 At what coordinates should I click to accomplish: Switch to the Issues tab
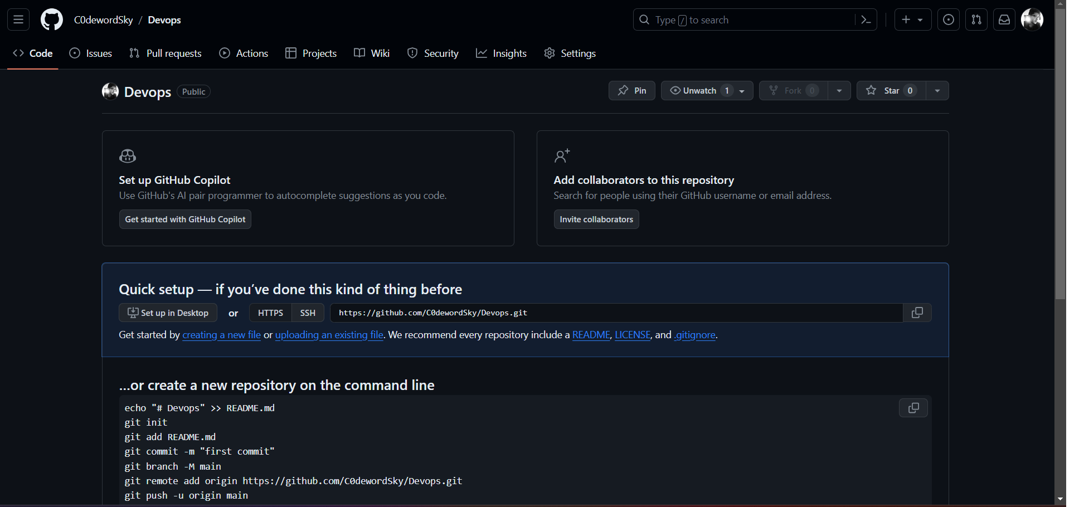pos(91,53)
